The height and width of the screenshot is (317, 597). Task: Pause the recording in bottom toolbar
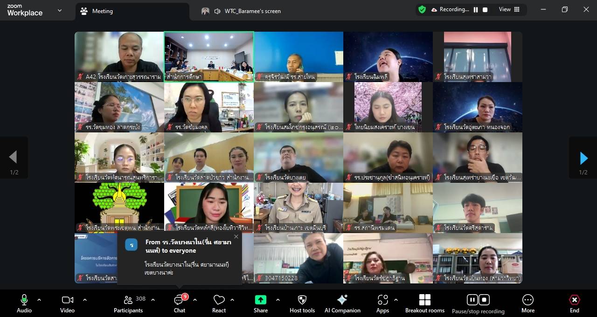pos(472,300)
